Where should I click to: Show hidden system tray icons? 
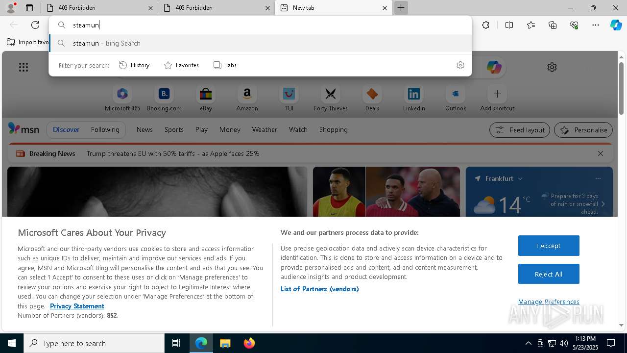click(528, 343)
